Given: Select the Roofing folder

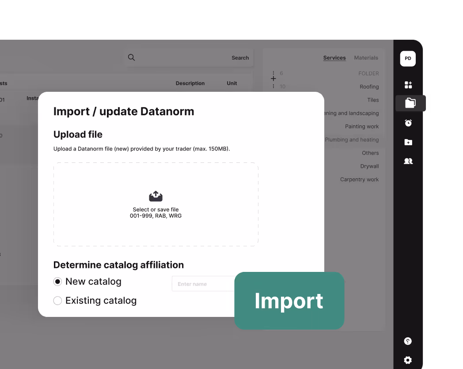Looking at the screenshot, I should pyautogui.click(x=369, y=87).
